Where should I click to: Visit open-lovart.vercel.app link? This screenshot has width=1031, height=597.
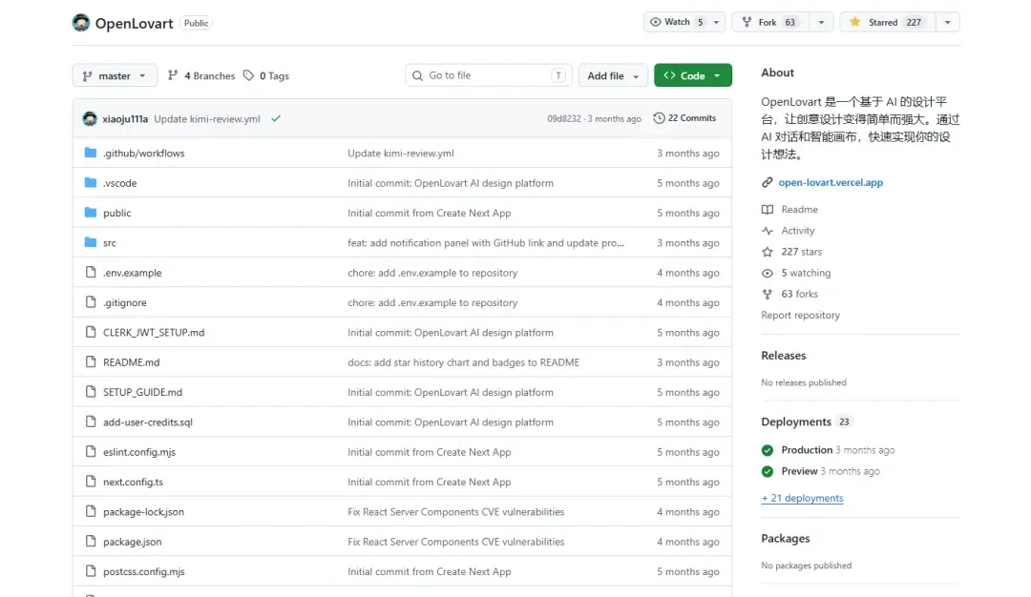coord(831,182)
